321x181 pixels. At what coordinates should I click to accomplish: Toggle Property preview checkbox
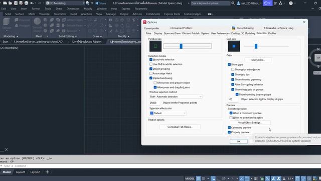tap(229, 132)
